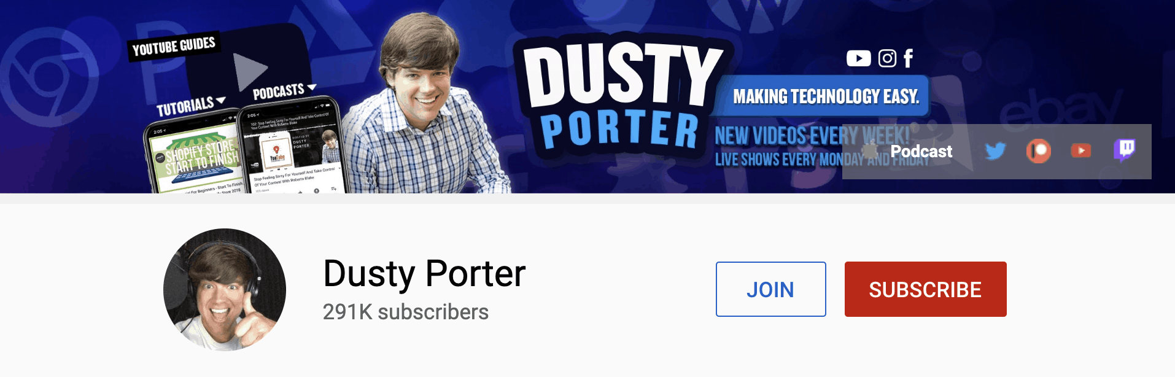
Task: Click the 291K subscribers text
Action: click(406, 312)
